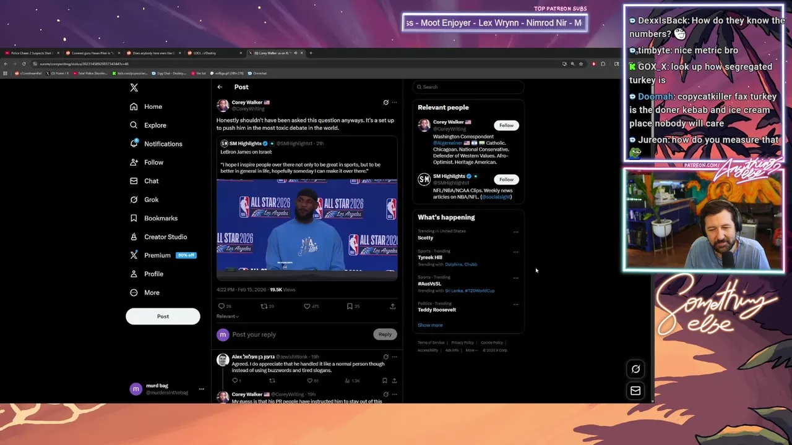This screenshot has height=445, width=792.
Task: Open the quoted SM Highlights post header
Action: [x=272, y=143]
